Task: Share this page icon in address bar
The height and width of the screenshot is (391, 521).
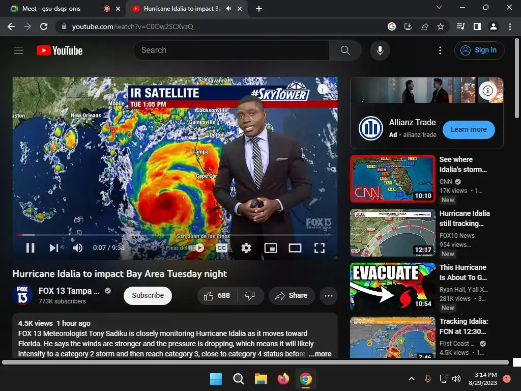Action: pos(424,26)
